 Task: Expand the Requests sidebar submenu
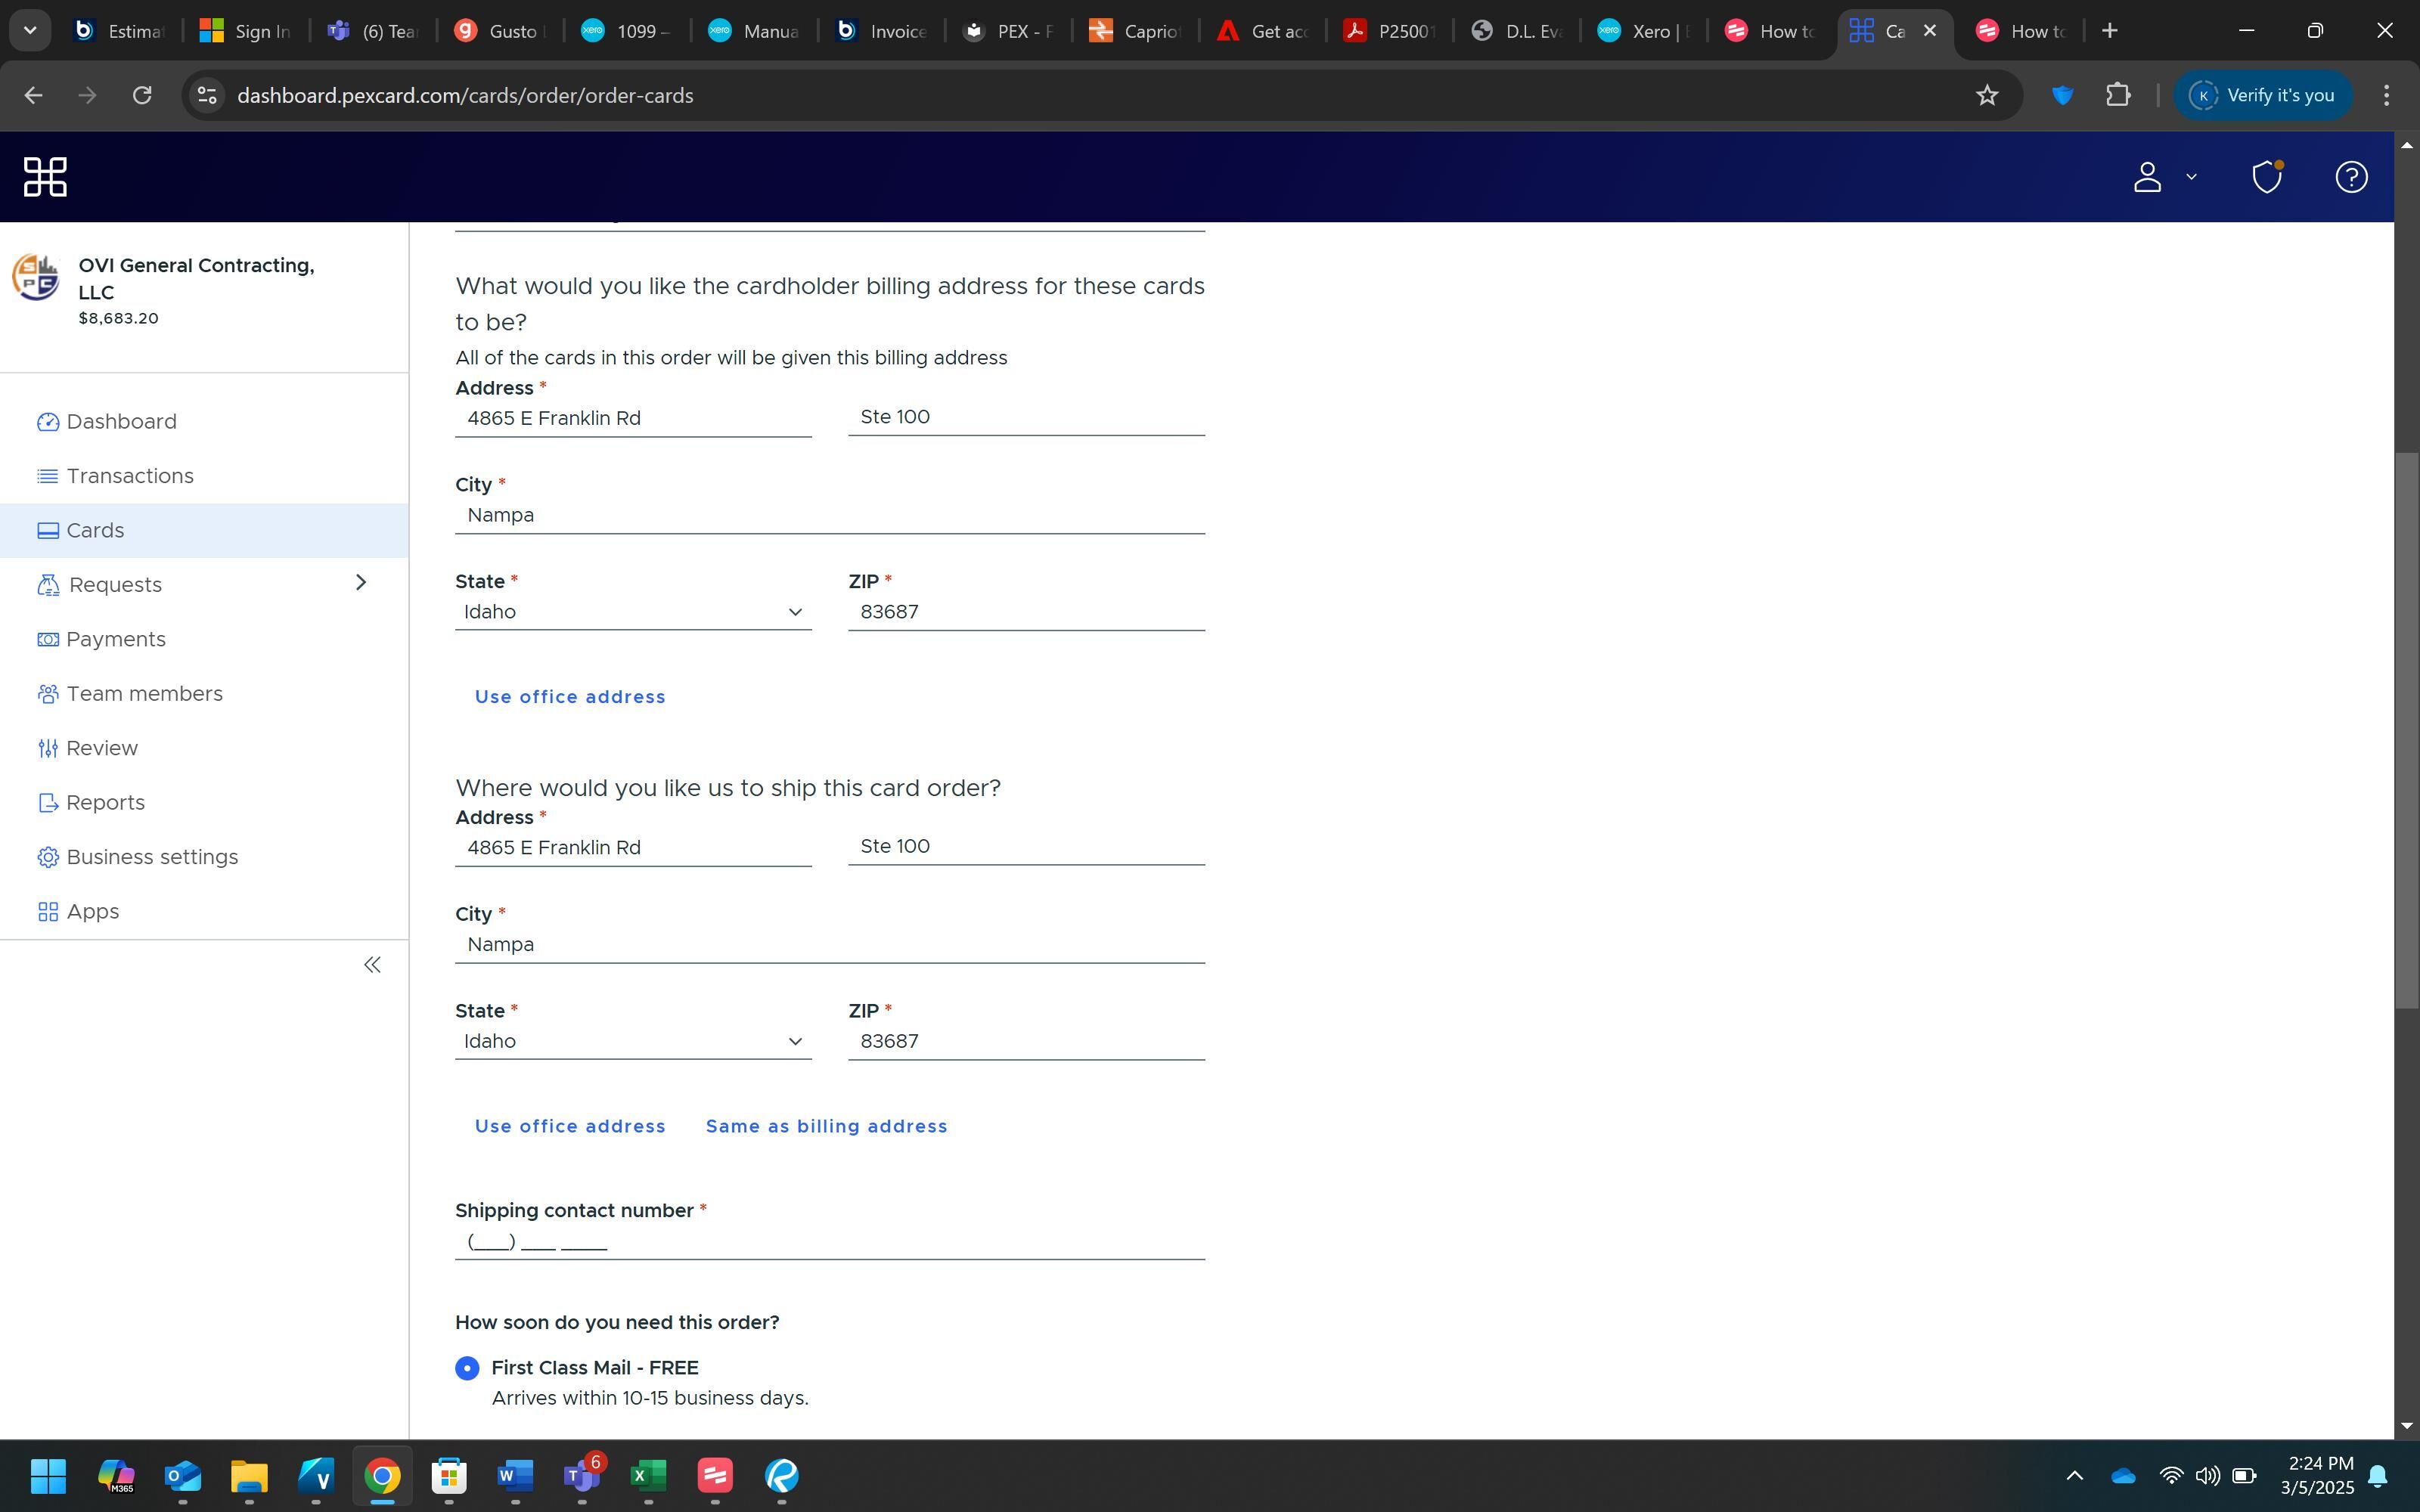[x=361, y=583]
